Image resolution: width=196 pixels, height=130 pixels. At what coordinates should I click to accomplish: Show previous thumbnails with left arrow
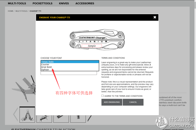(15, 114)
